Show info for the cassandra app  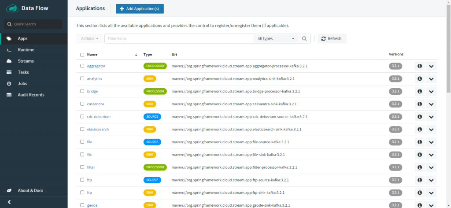coord(420,104)
